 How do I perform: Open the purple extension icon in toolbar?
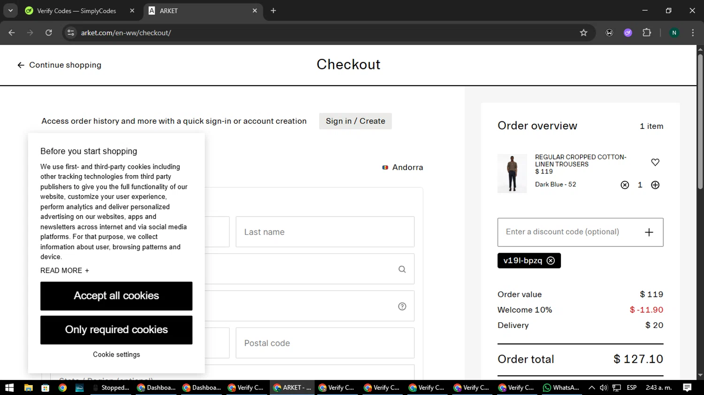pyautogui.click(x=628, y=33)
